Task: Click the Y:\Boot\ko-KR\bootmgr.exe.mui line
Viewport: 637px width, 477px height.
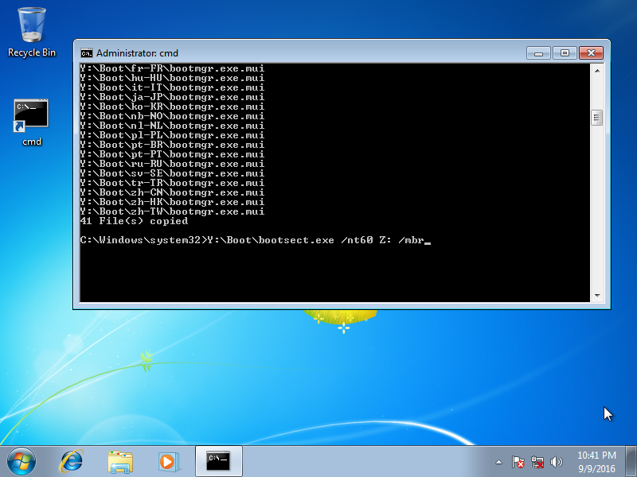Action: coord(172,107)
